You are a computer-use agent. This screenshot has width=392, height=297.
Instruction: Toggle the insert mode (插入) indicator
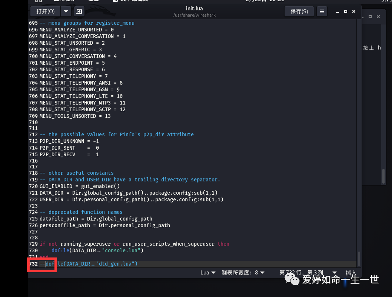point(351,273)
